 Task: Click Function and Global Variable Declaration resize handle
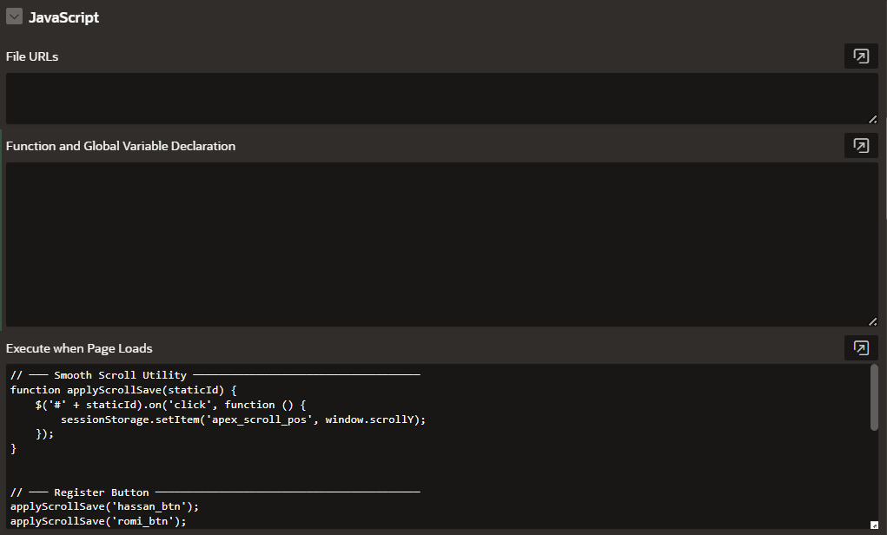(x=872, y=321)
